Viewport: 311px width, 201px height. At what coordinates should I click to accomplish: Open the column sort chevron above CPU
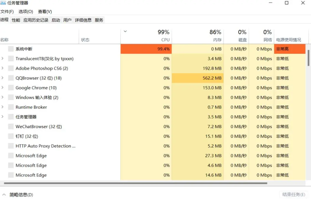125,31
